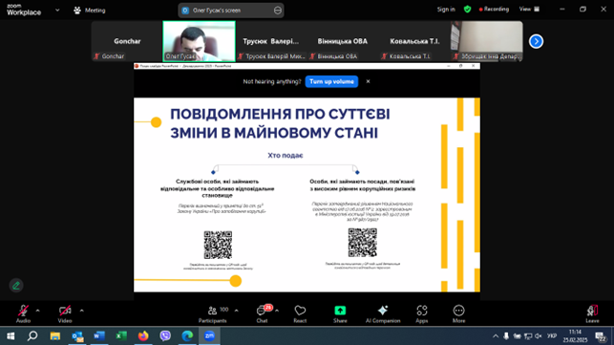
Task: Open Viber from taskbar
Action: [165, 336]
